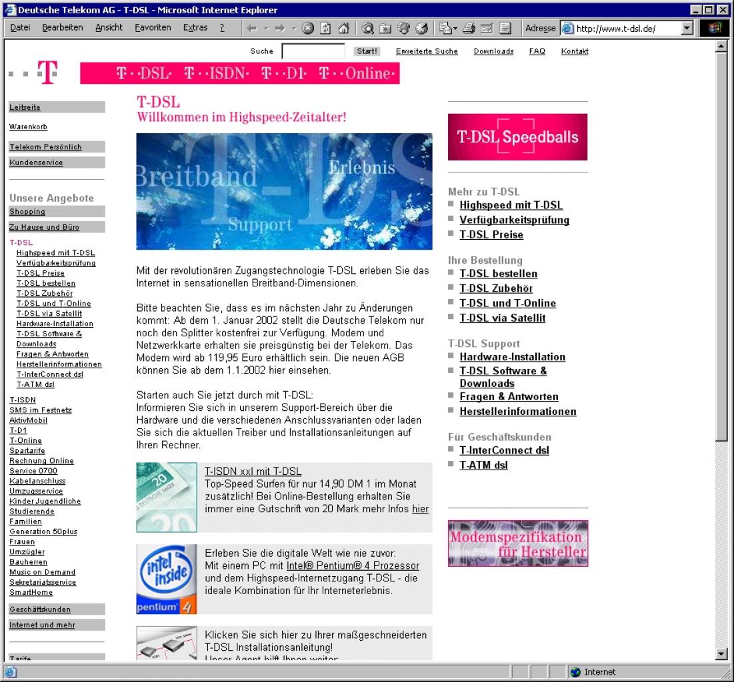
Task: Select the T-DSL tab in the magenta banner
Action: (x=144, y=73)
